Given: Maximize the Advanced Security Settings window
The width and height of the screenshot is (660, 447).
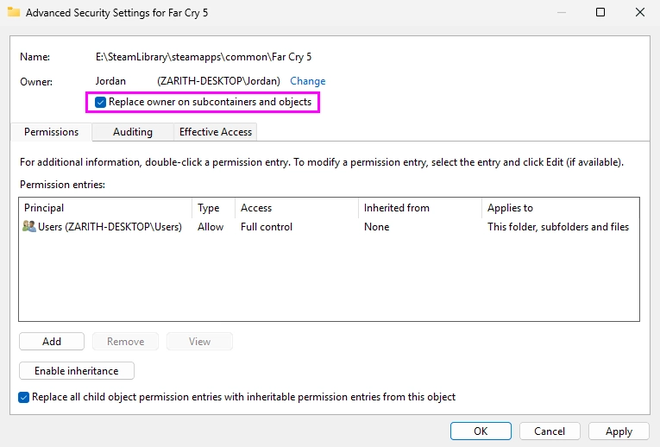Looking at the screenshot, I should point(600,12).
